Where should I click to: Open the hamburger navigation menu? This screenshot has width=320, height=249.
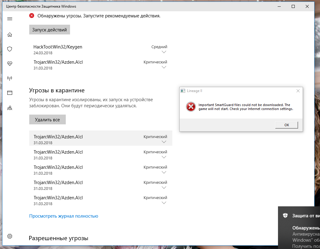(10, 19)
